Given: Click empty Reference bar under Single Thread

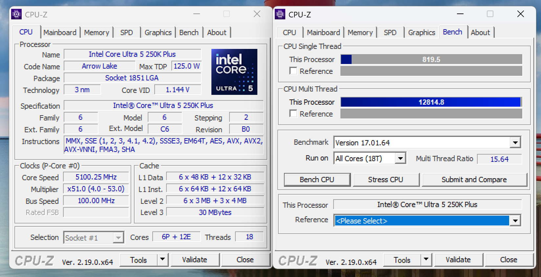Looking at the screenshot, I should click(431, 71).
